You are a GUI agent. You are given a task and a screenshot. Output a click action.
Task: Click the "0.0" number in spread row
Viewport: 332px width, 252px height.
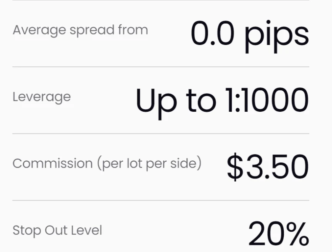[212, 34]
